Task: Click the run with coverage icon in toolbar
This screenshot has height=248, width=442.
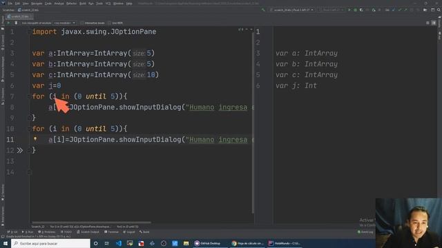Action: (x=361, y=10)
